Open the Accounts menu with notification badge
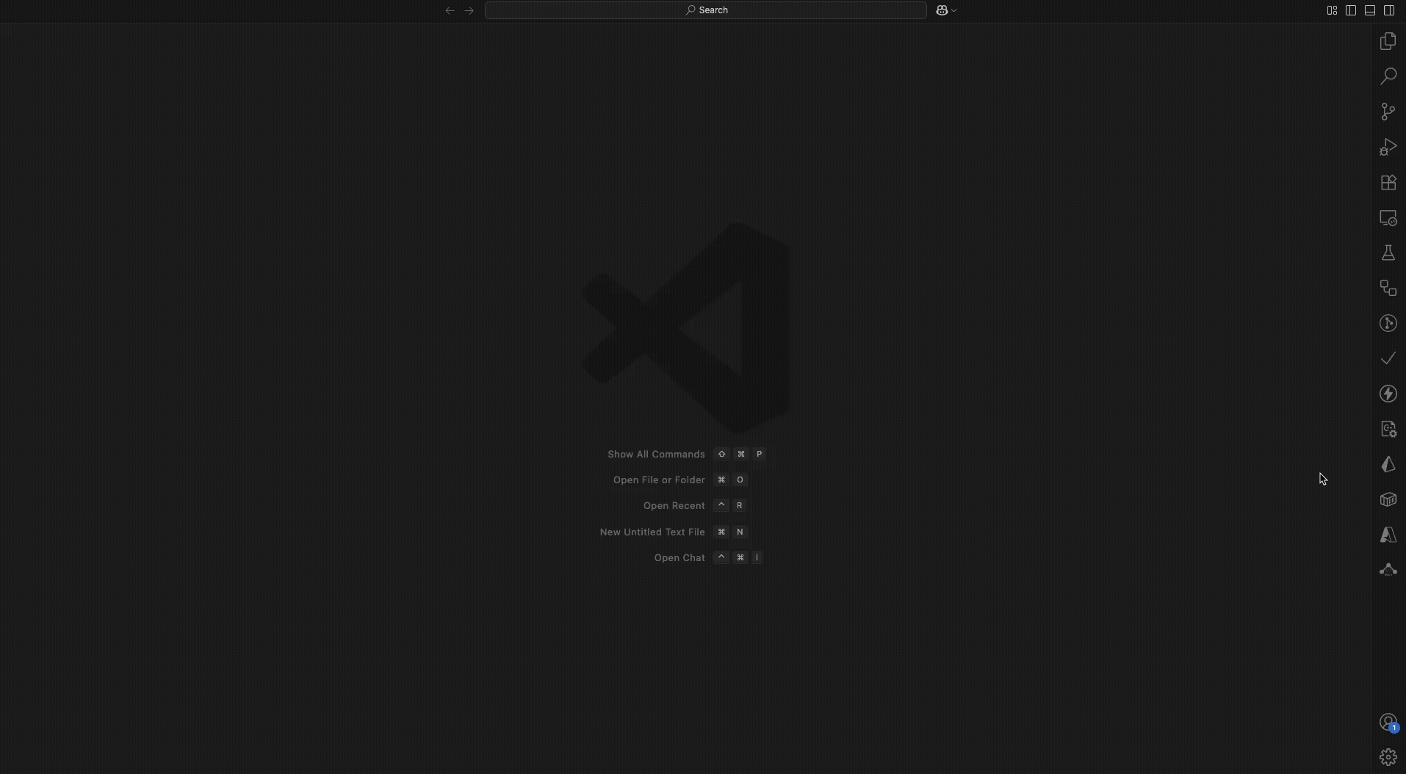 pyautogui.click(x=1388, y=723)
